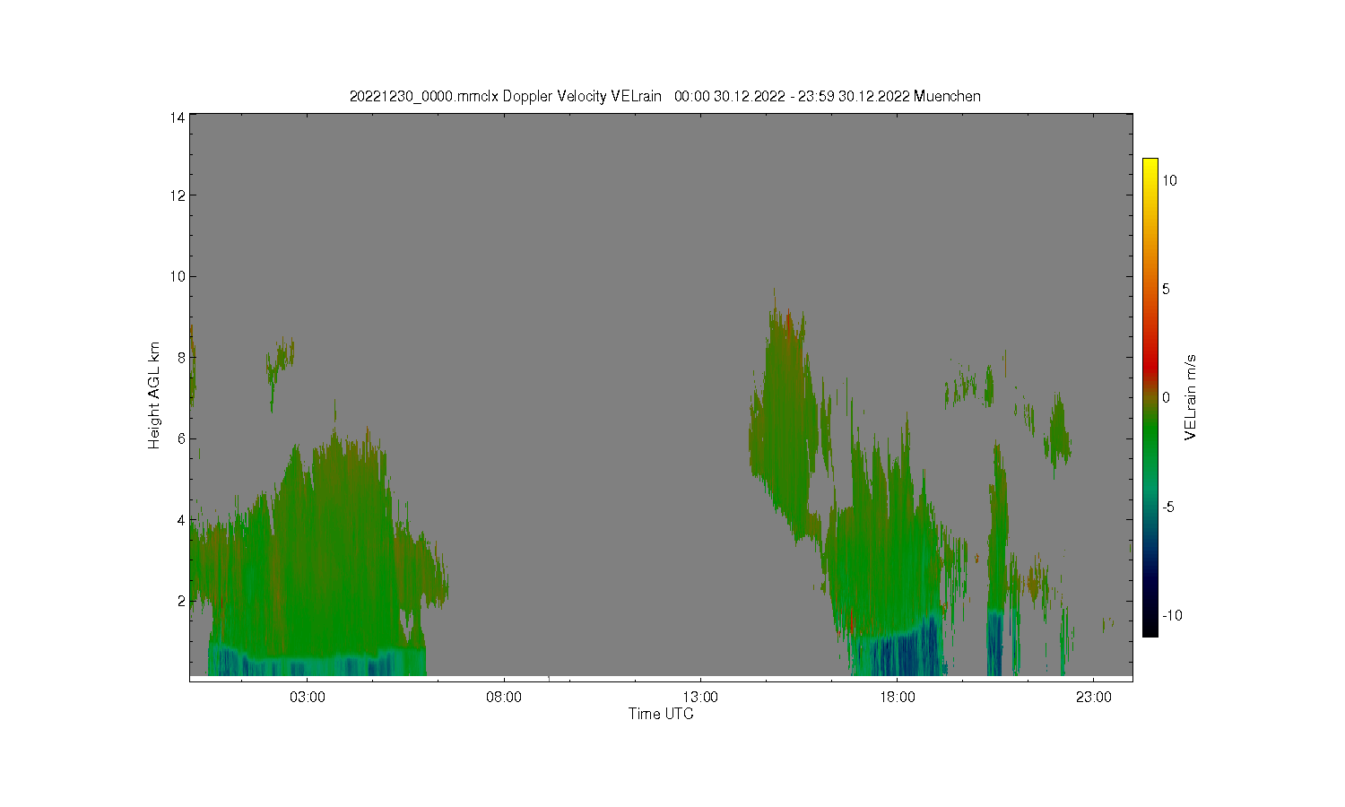Click the 'Height AGL km' y-axis label
The width and height of the screenshot is (1345, 807).
click(x=154, y=395)
